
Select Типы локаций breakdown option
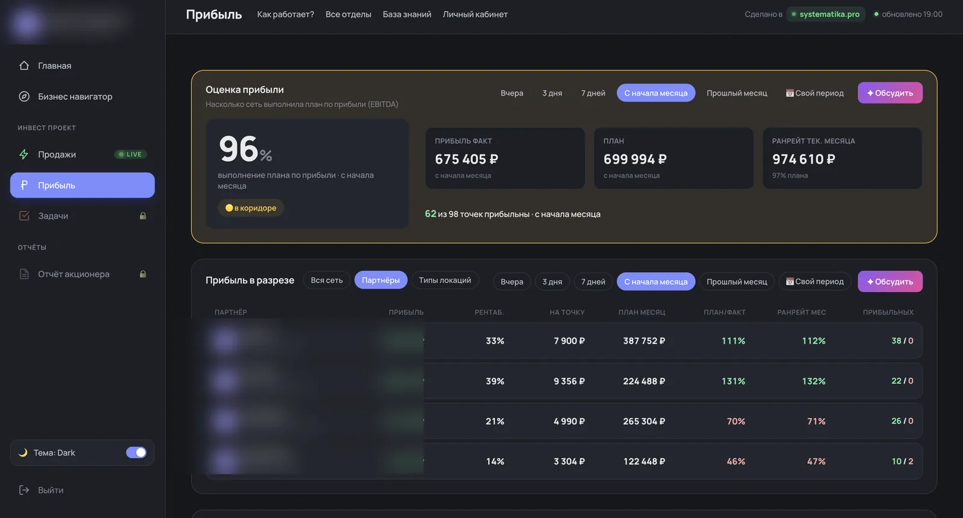[445, 280]
